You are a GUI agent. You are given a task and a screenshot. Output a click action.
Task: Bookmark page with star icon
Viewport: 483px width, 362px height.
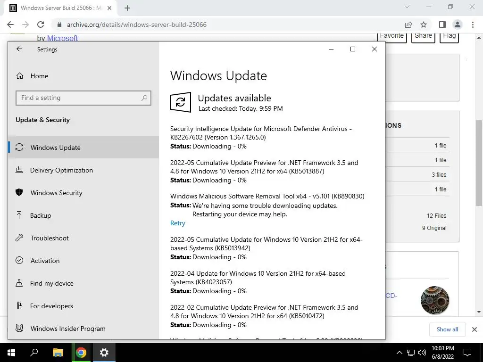pyautogui.click(x=424, y=25)
